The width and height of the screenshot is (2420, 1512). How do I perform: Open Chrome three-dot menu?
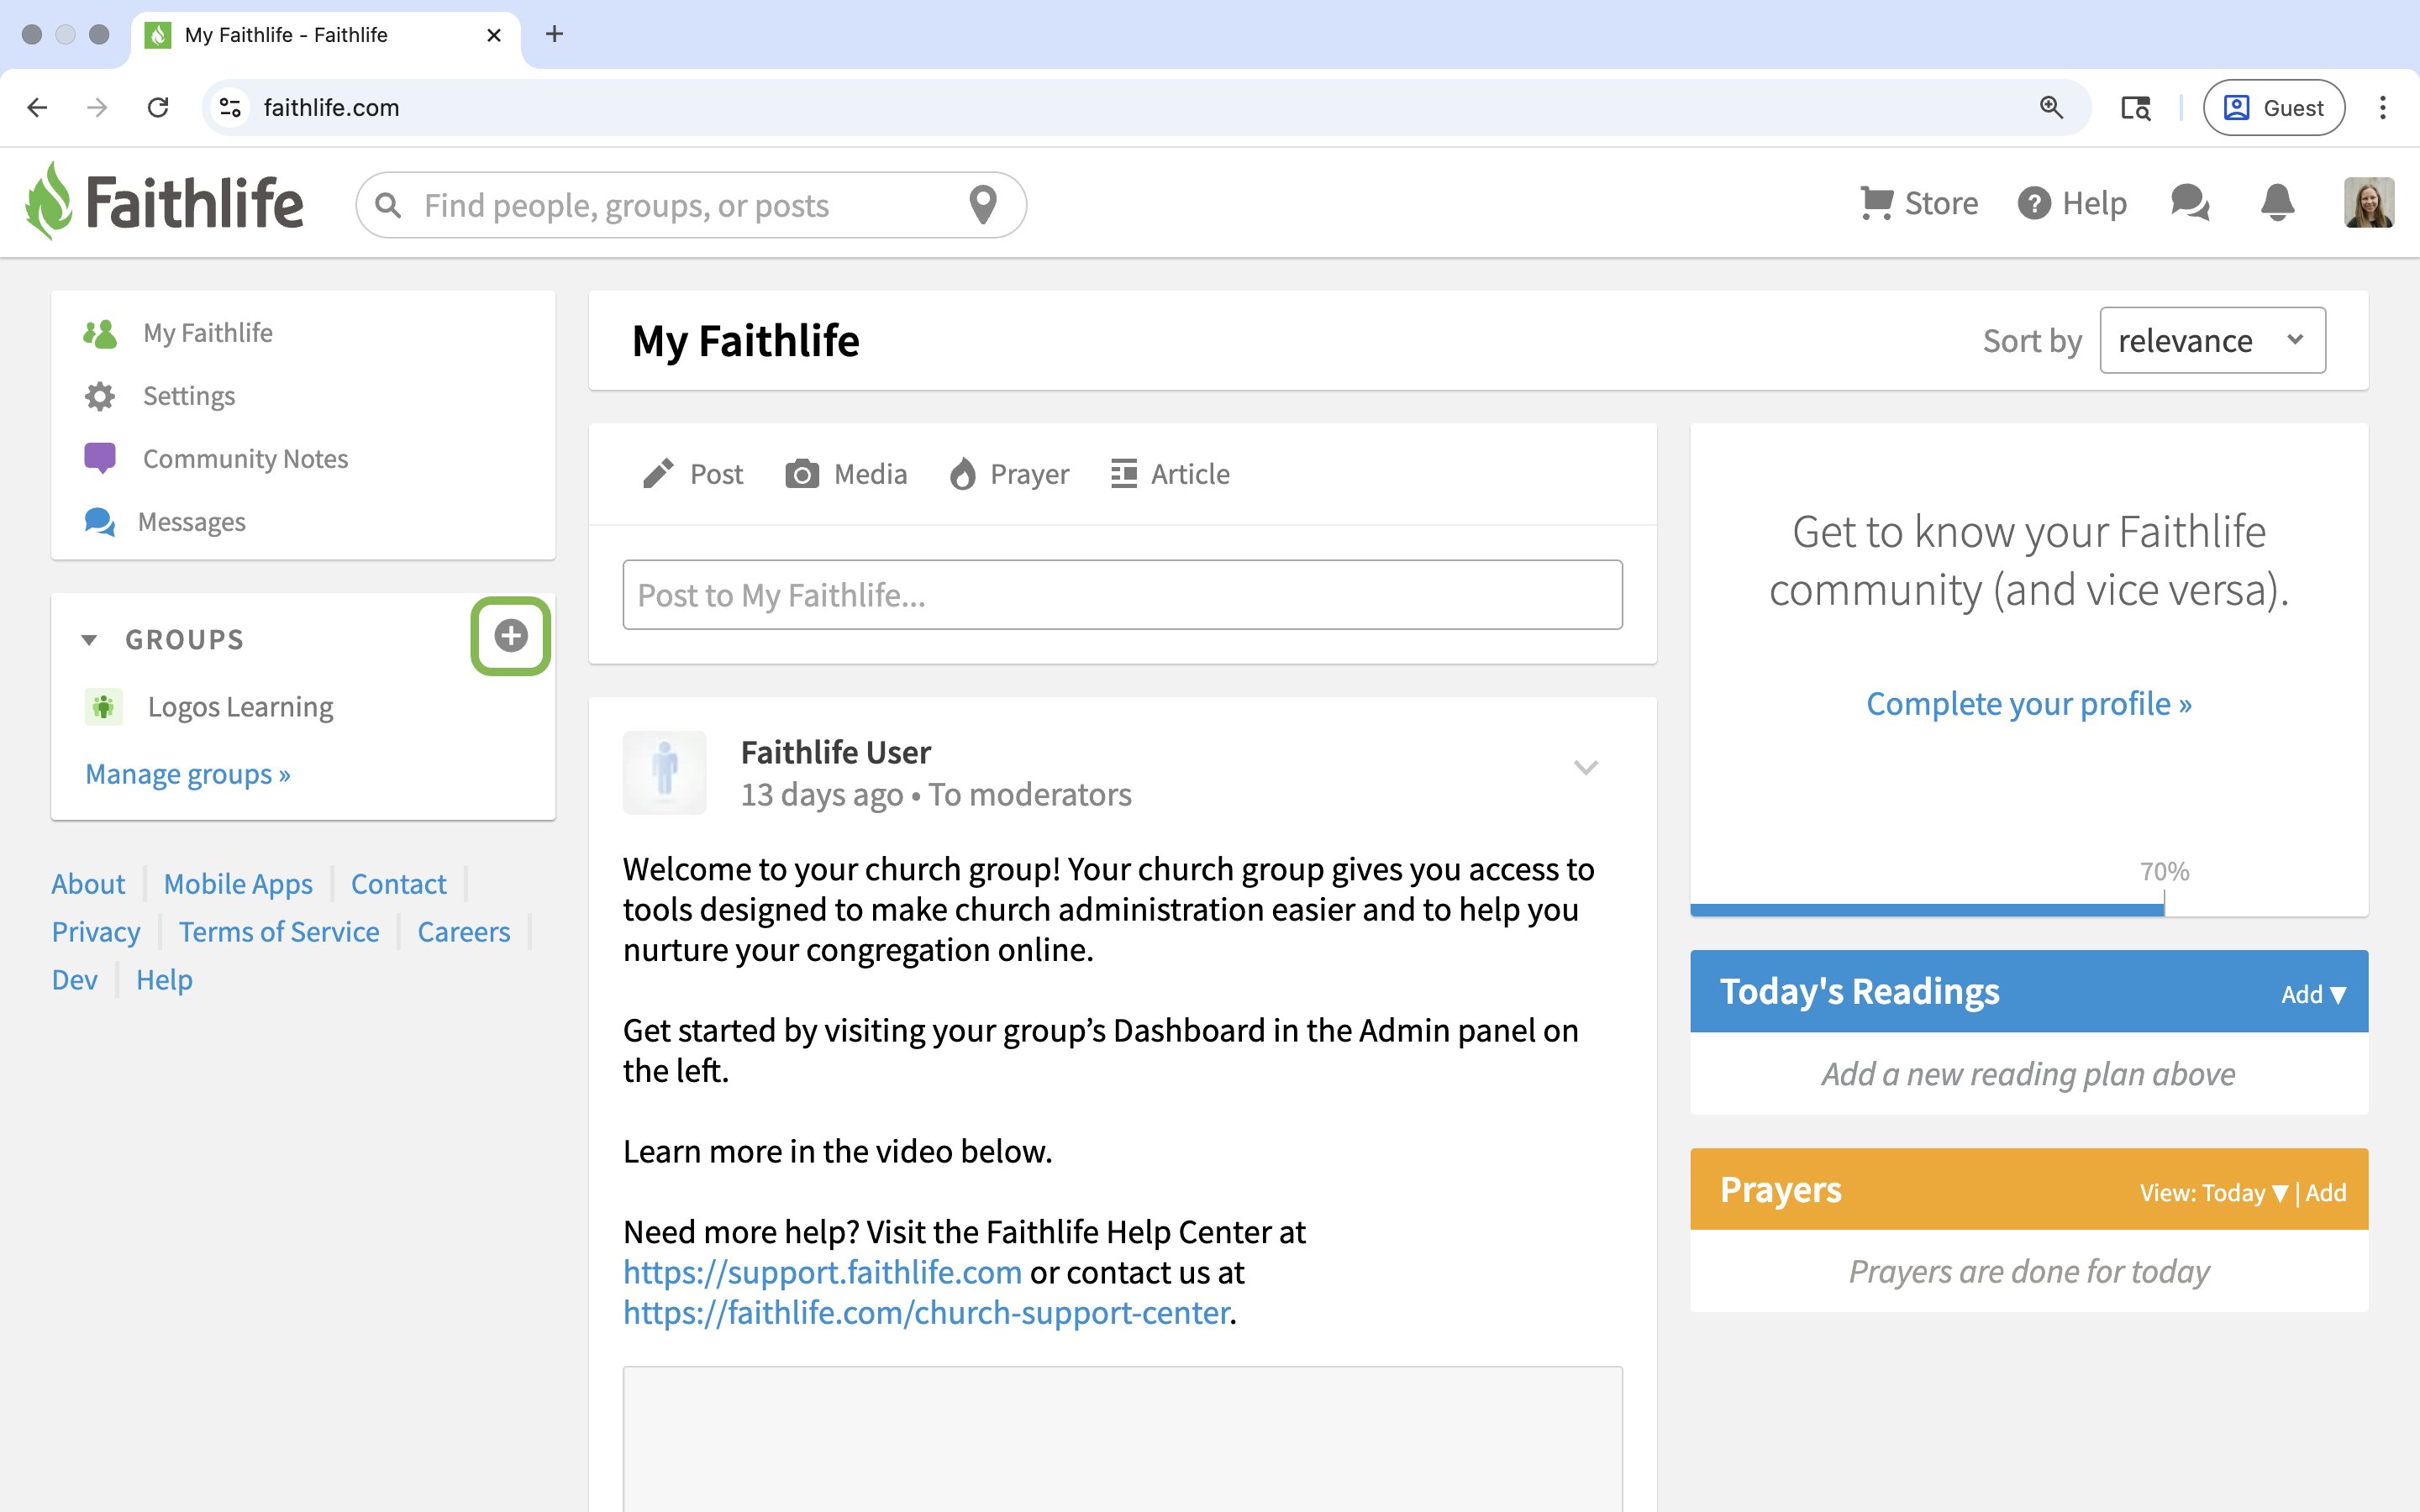pos(2383,107)
